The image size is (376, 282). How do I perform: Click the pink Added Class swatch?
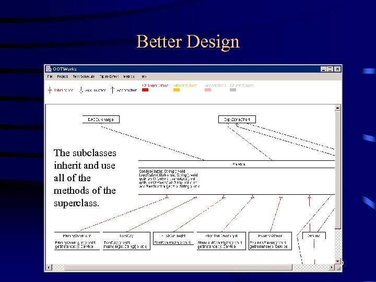pos(208,90)
